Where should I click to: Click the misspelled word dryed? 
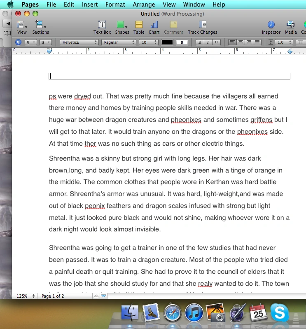(x=82, y=96)
